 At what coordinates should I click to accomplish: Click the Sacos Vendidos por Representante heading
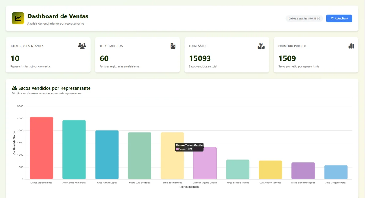click(54, 88)
